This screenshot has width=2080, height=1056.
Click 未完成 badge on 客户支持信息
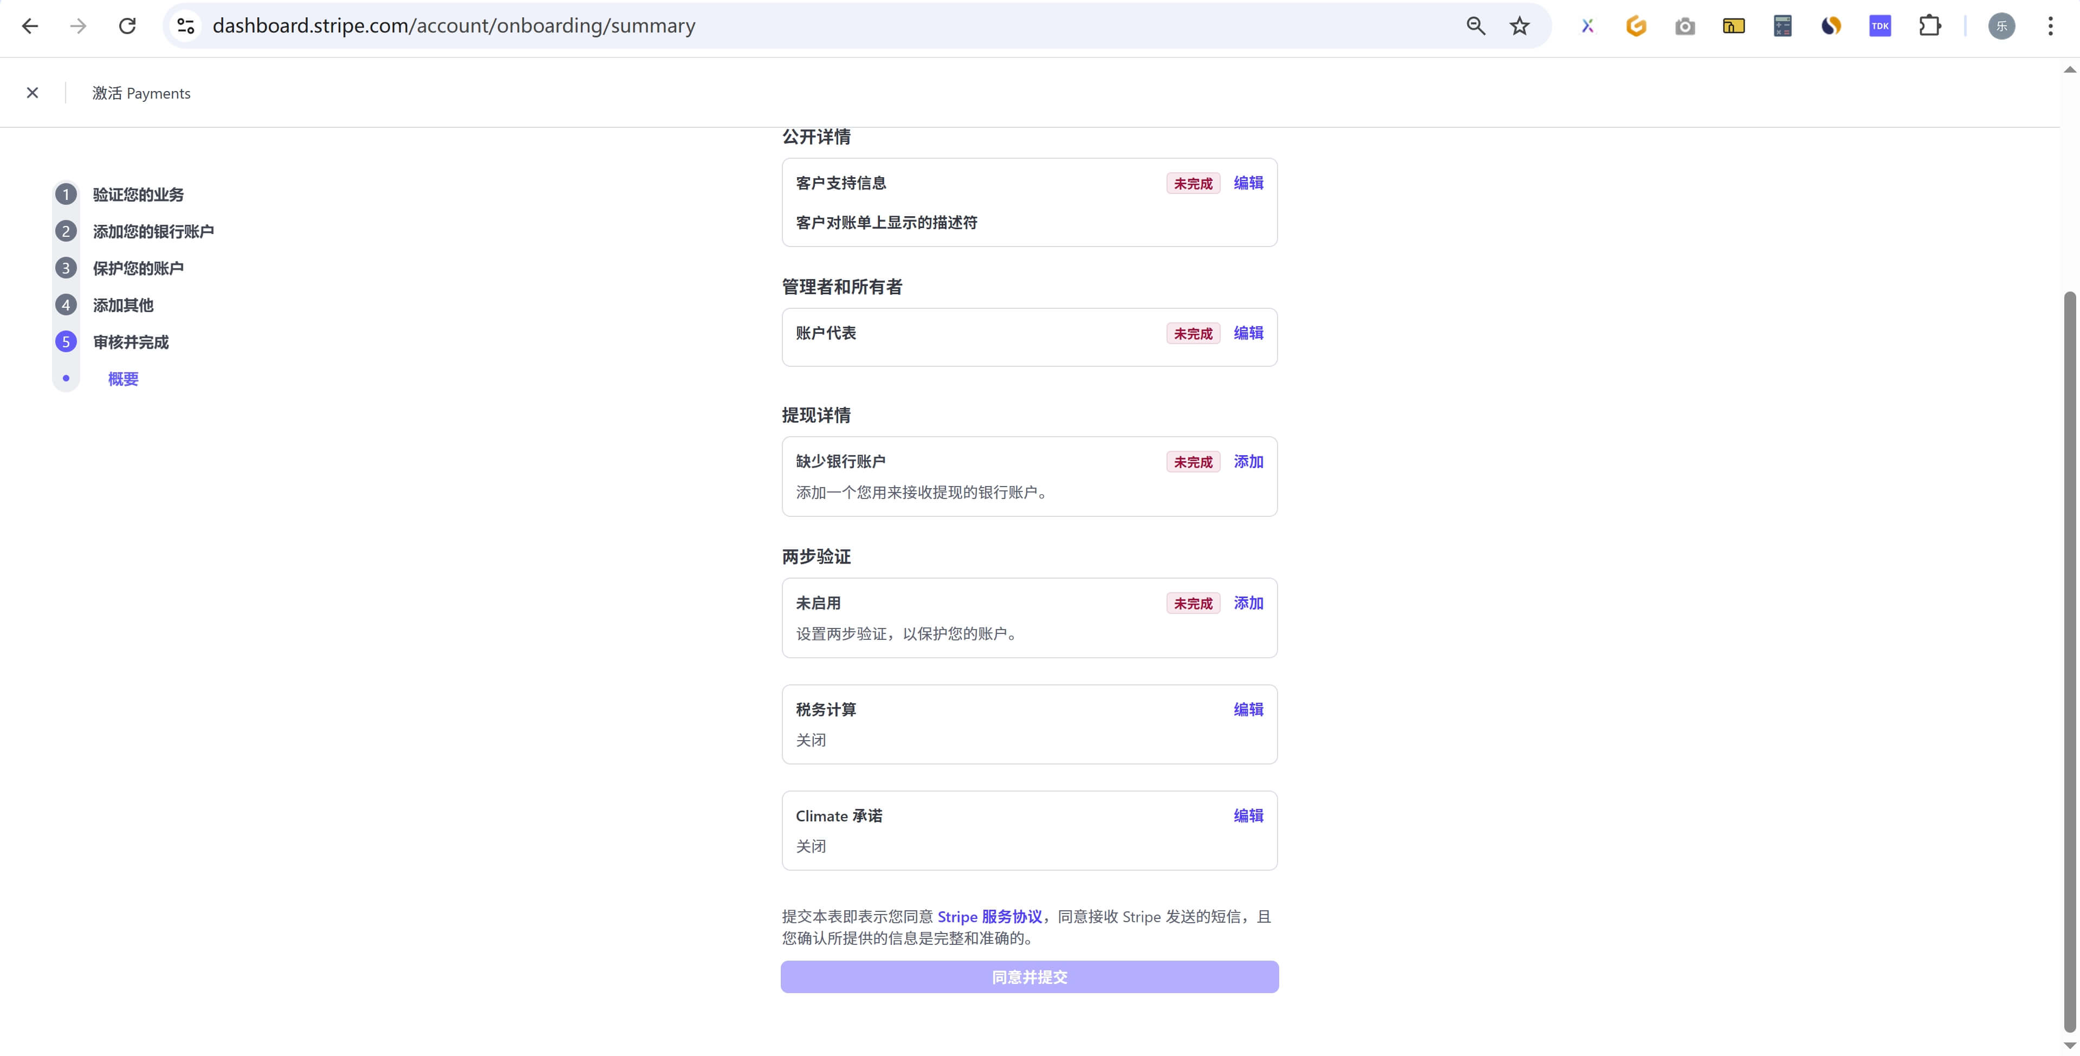click(x=1193, y=184)
